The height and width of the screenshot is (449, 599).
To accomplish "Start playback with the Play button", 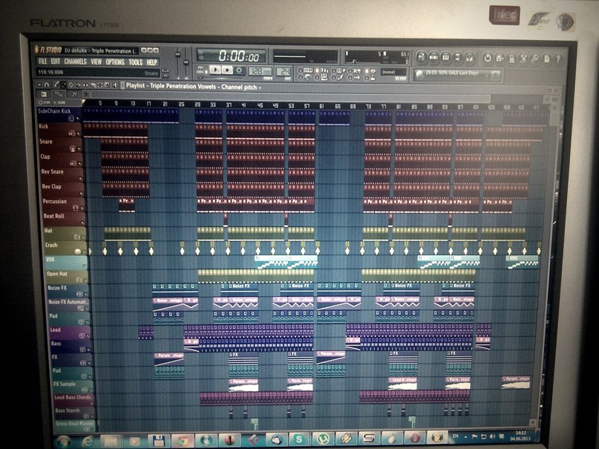I will (x=215, y=70).
